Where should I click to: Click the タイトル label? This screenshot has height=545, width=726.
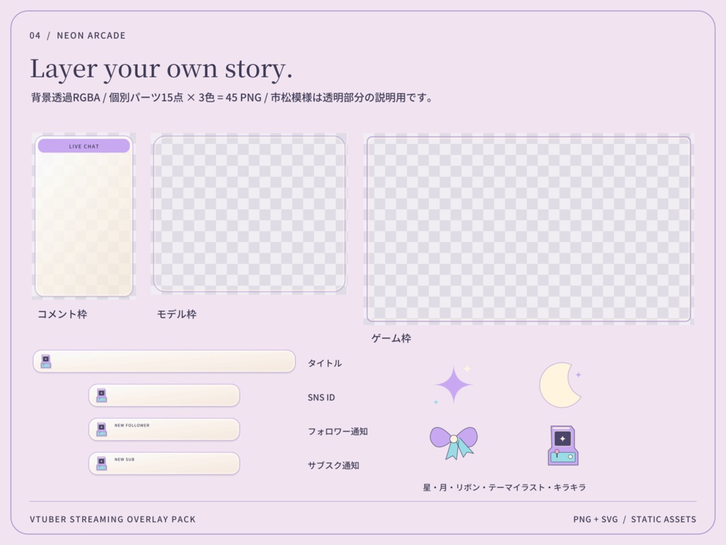[325, 363]
